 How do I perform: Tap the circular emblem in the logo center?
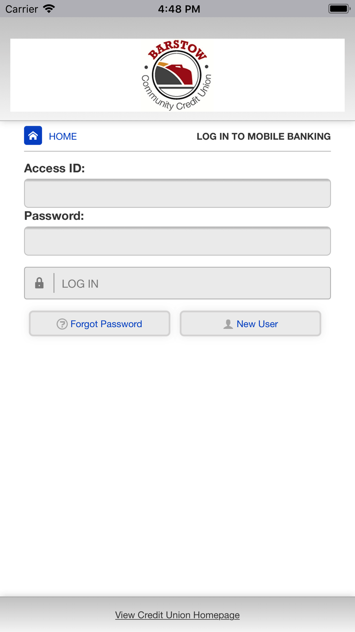pyautogui.click(x=176, y=75)
